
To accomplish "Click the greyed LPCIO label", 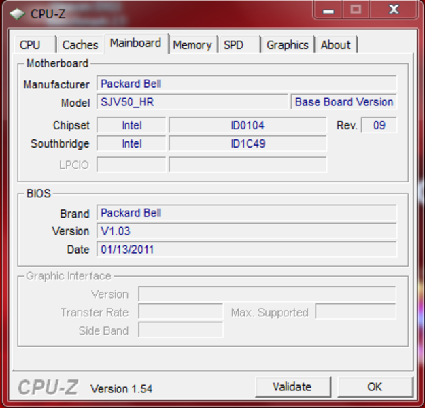I will point(74,165).
